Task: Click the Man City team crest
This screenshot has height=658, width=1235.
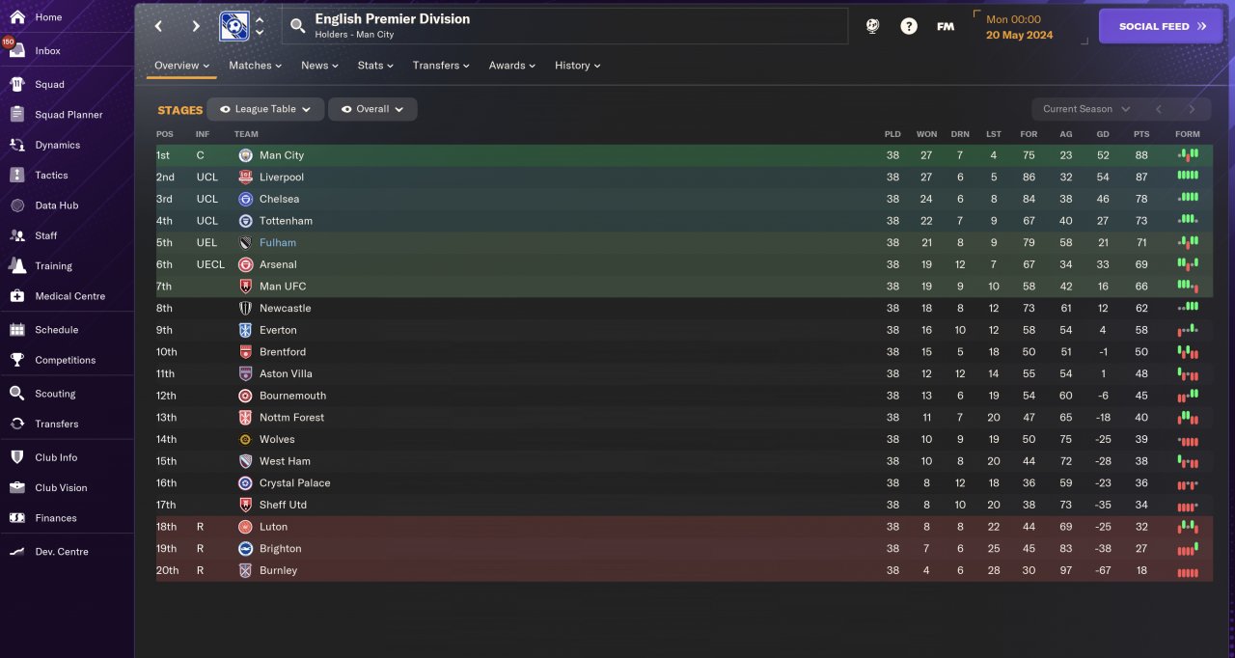Action: [x=245, y=155]
